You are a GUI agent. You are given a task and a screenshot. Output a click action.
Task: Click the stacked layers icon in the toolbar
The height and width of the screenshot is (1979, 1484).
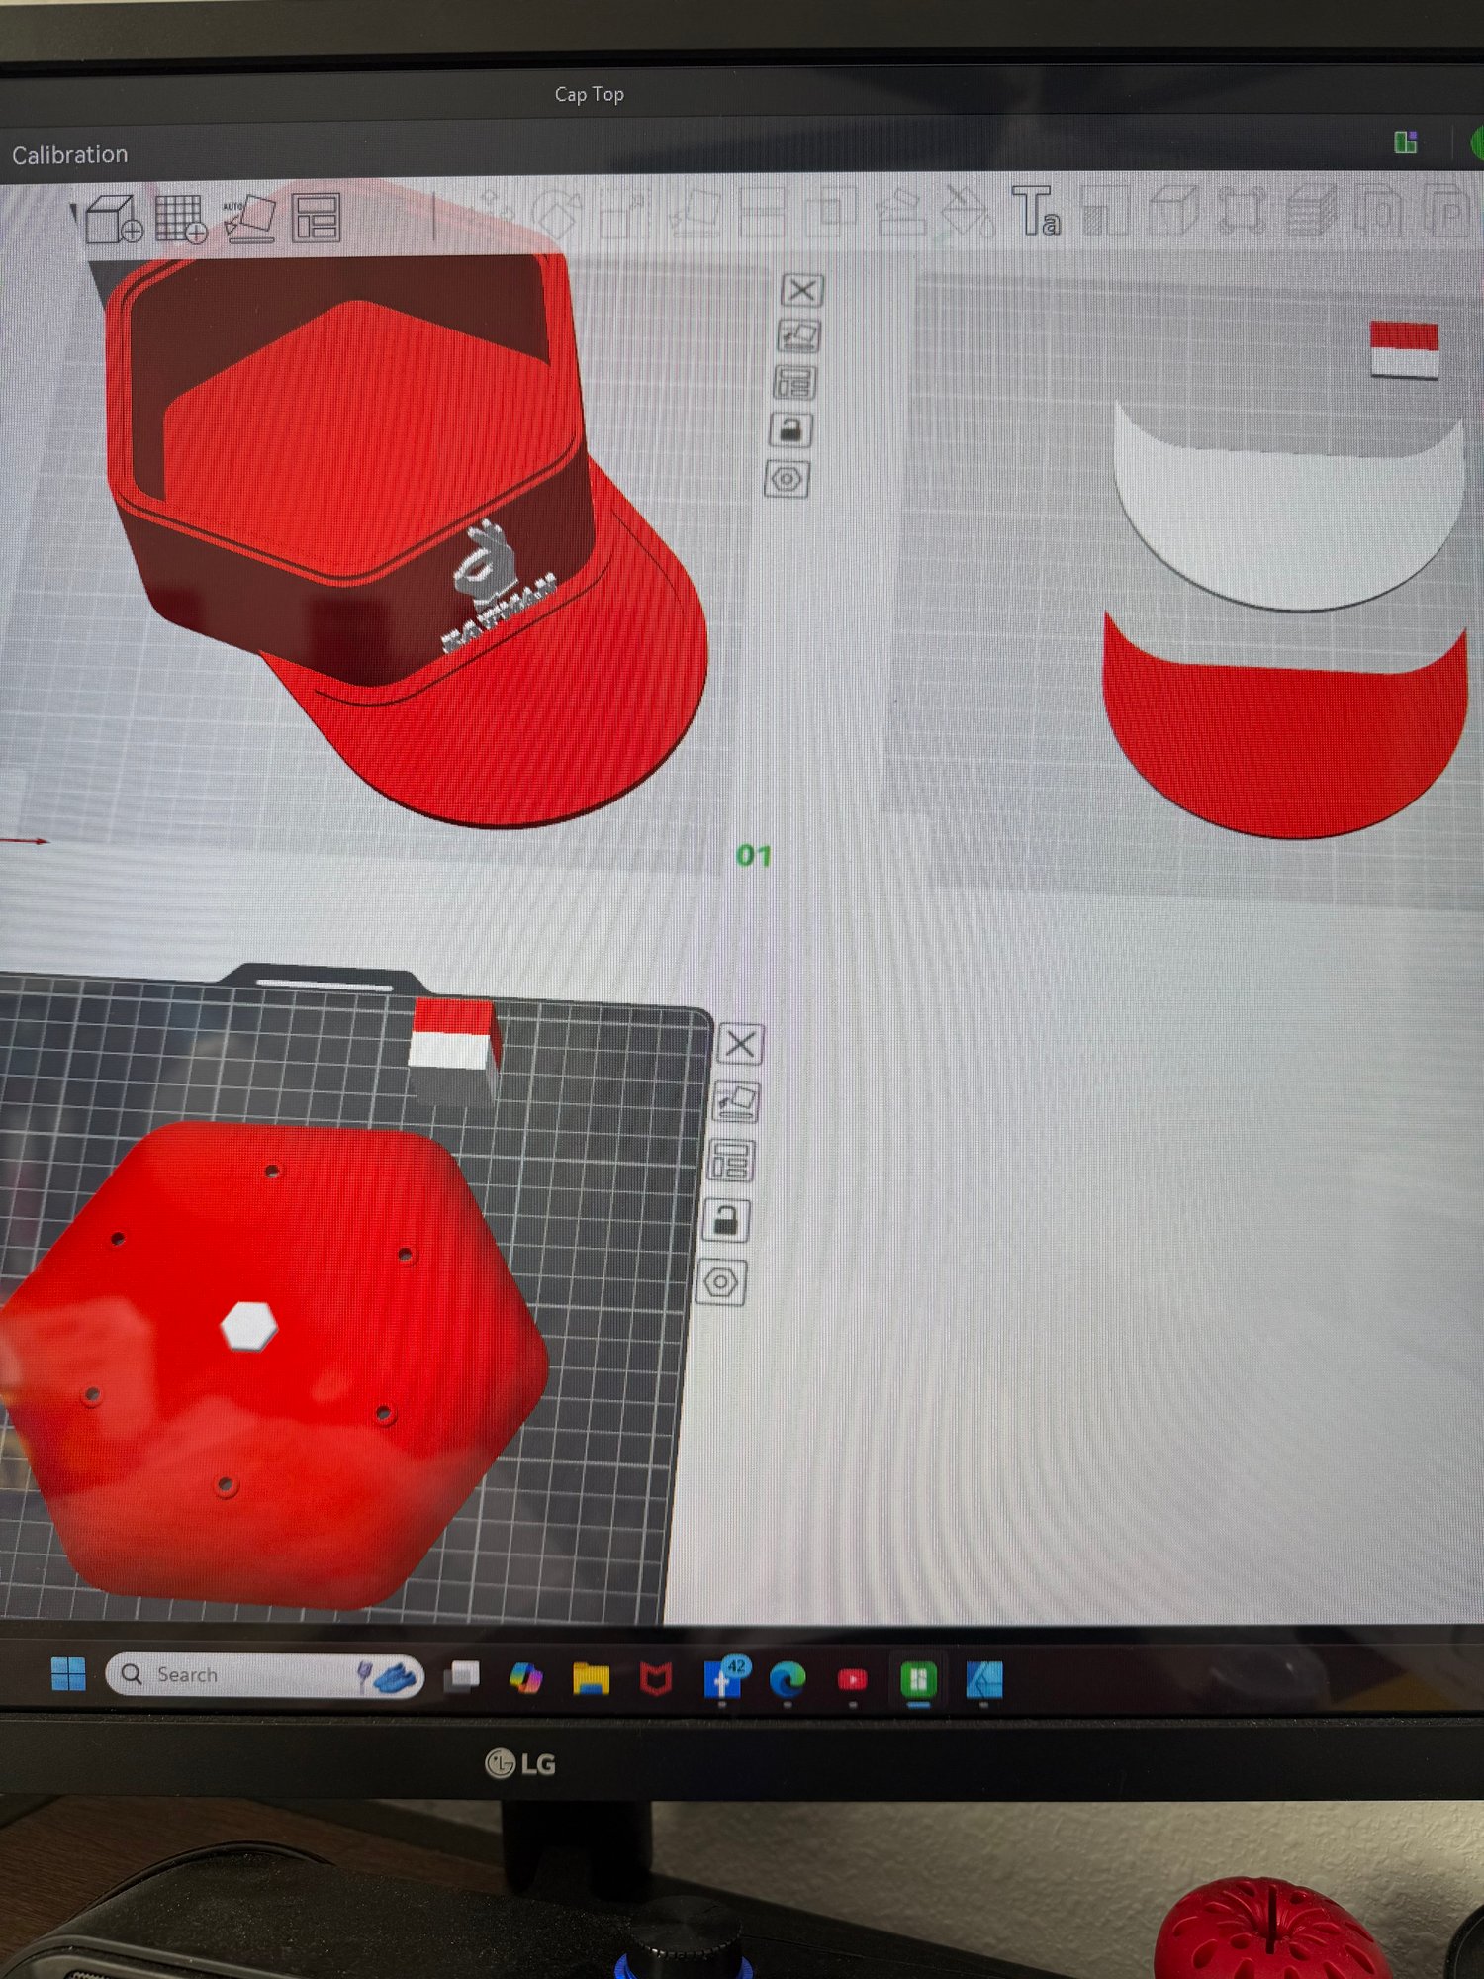click(x=1312, y=211)
